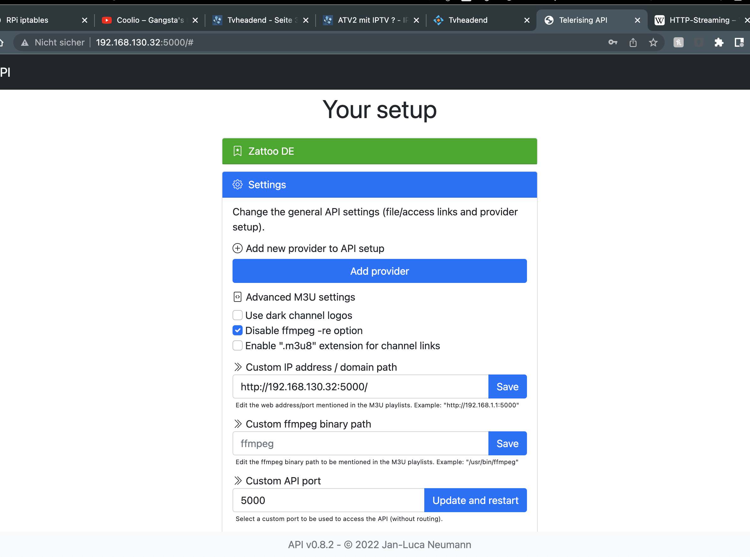Close the Tvheadend - Seite tab
Viewport: 750px width, 557px height.
306,20
